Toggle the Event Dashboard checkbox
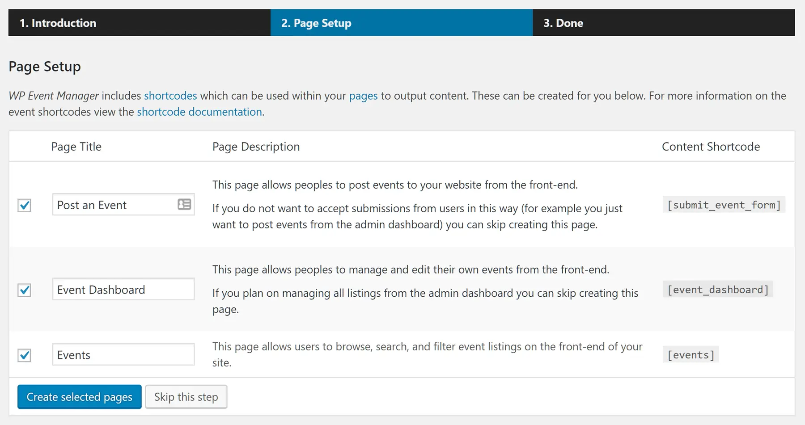 (x=24, y=290)
